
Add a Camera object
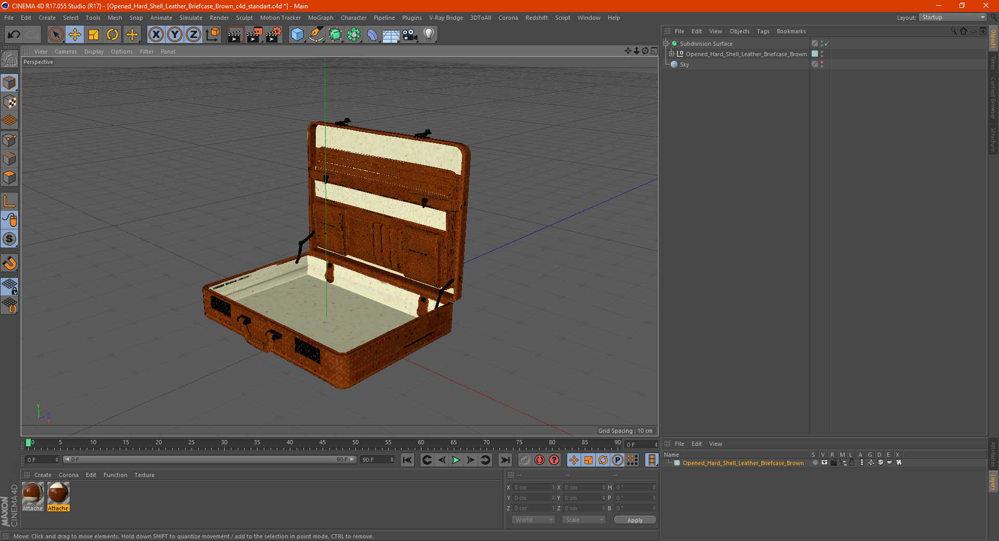click(x=410, y=35)
